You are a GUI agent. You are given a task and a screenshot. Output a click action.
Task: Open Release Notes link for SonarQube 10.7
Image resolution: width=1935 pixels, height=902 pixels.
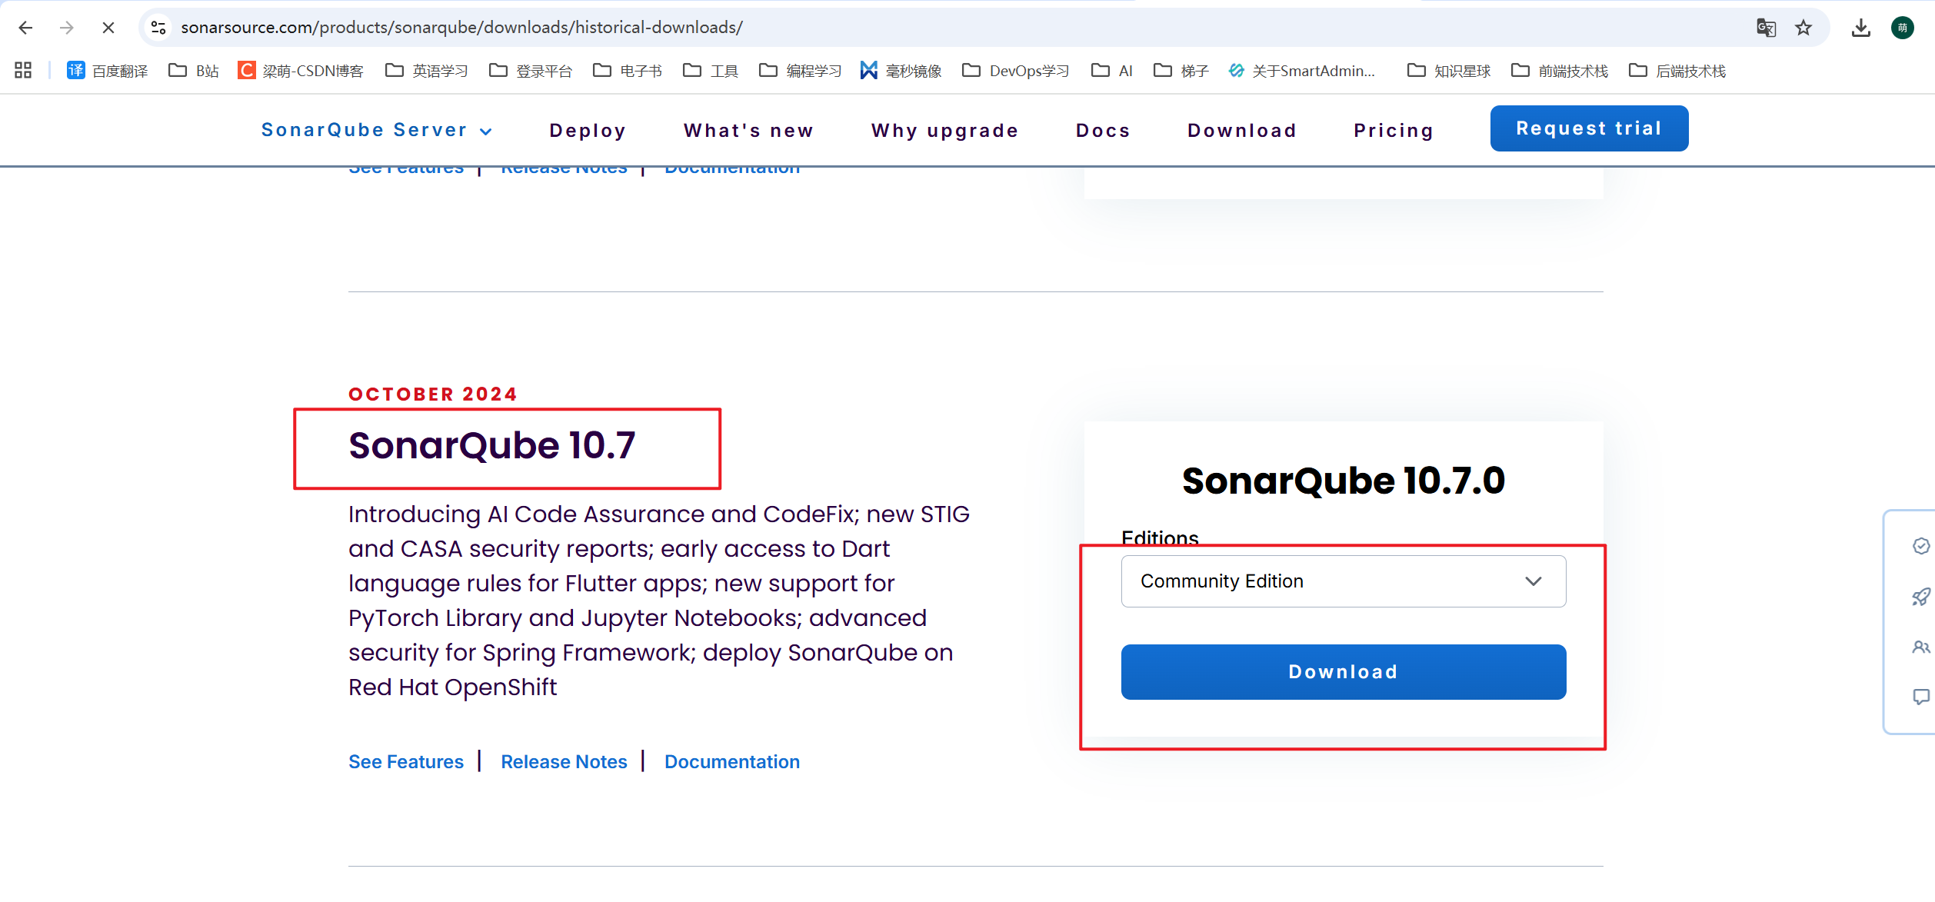point(564,762)
